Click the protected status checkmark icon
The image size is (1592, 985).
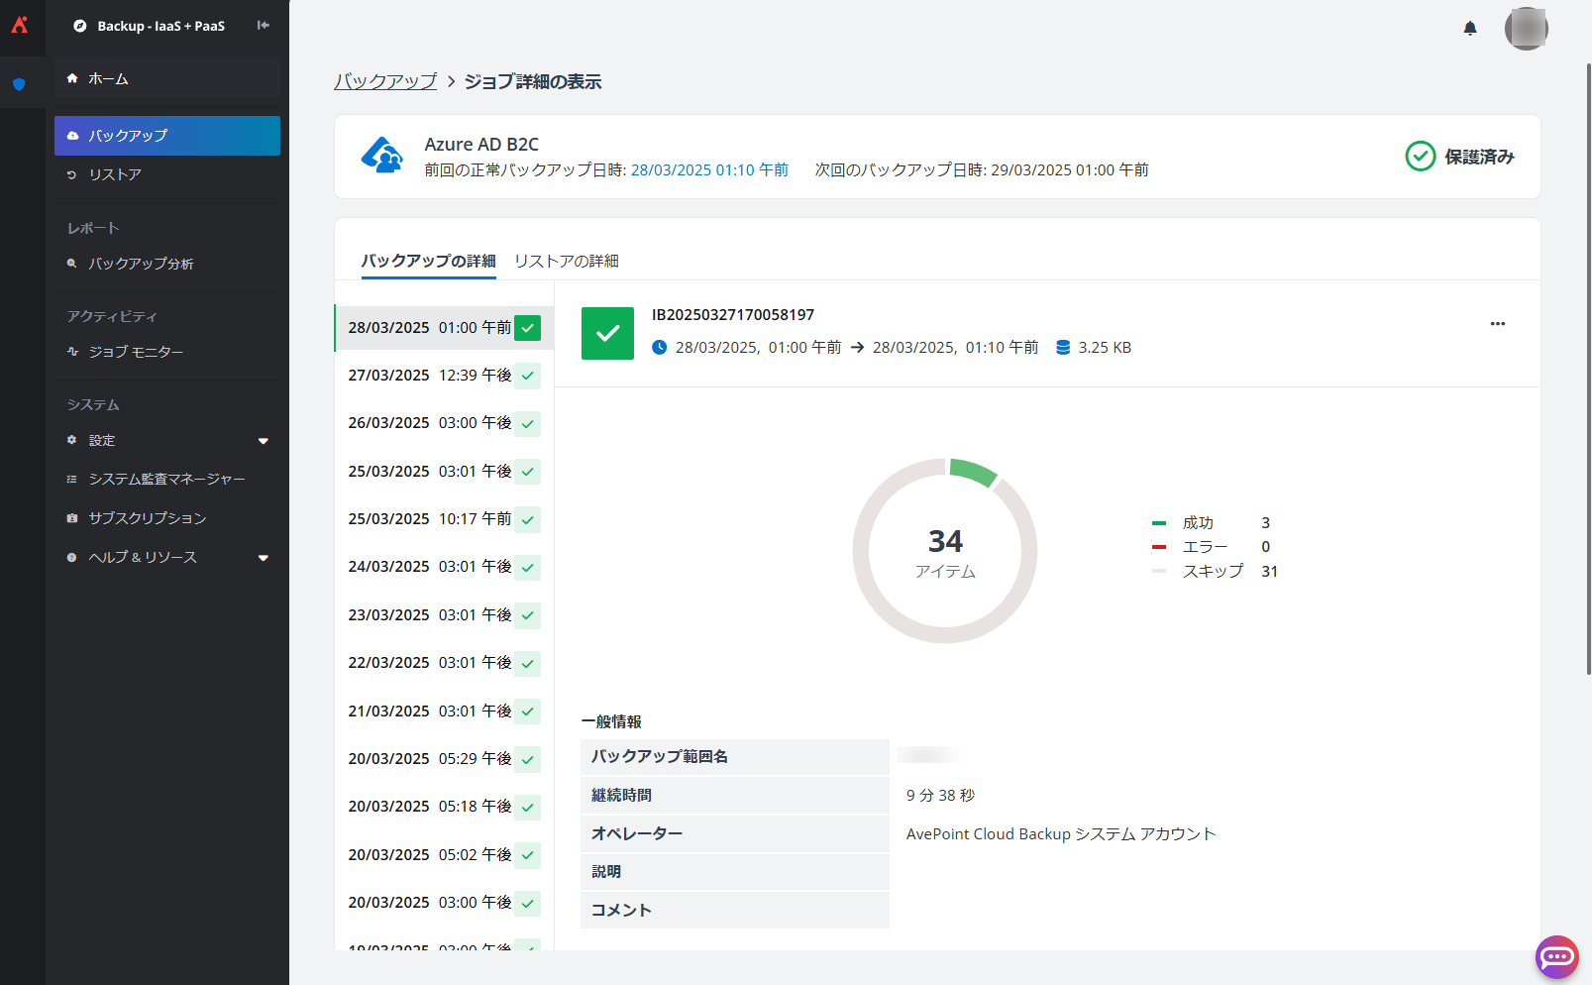click(1421, 157)
